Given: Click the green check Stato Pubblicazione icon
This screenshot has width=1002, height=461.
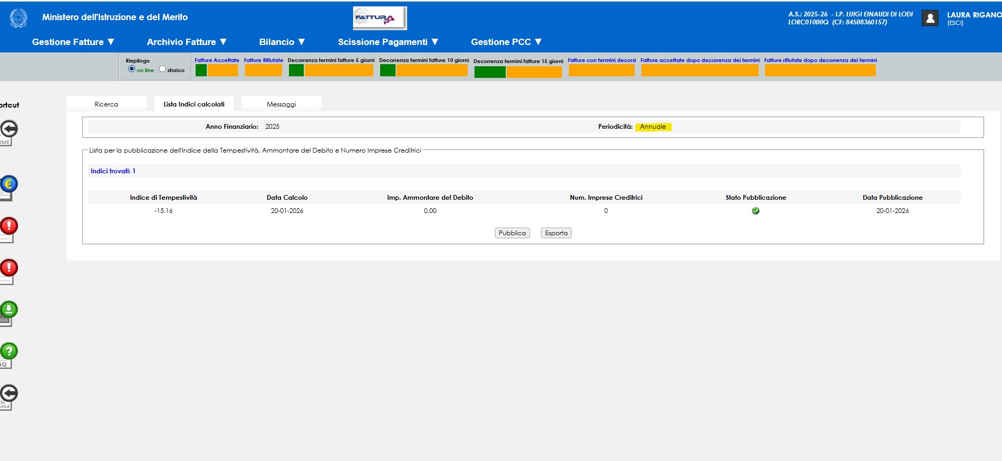Looking at the screenshot, I should 755,211.
